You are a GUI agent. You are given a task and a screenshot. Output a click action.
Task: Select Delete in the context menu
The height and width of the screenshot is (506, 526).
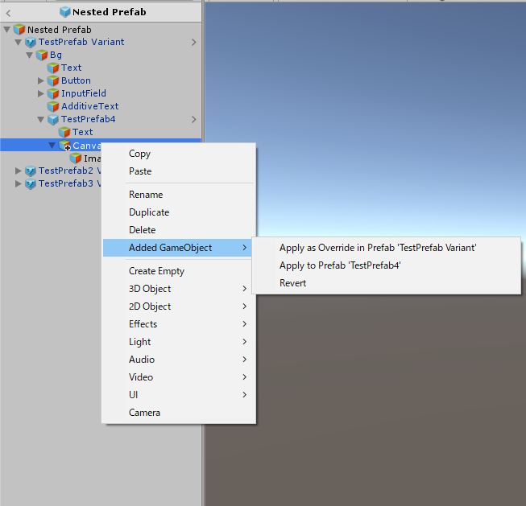tap(179, 230)
